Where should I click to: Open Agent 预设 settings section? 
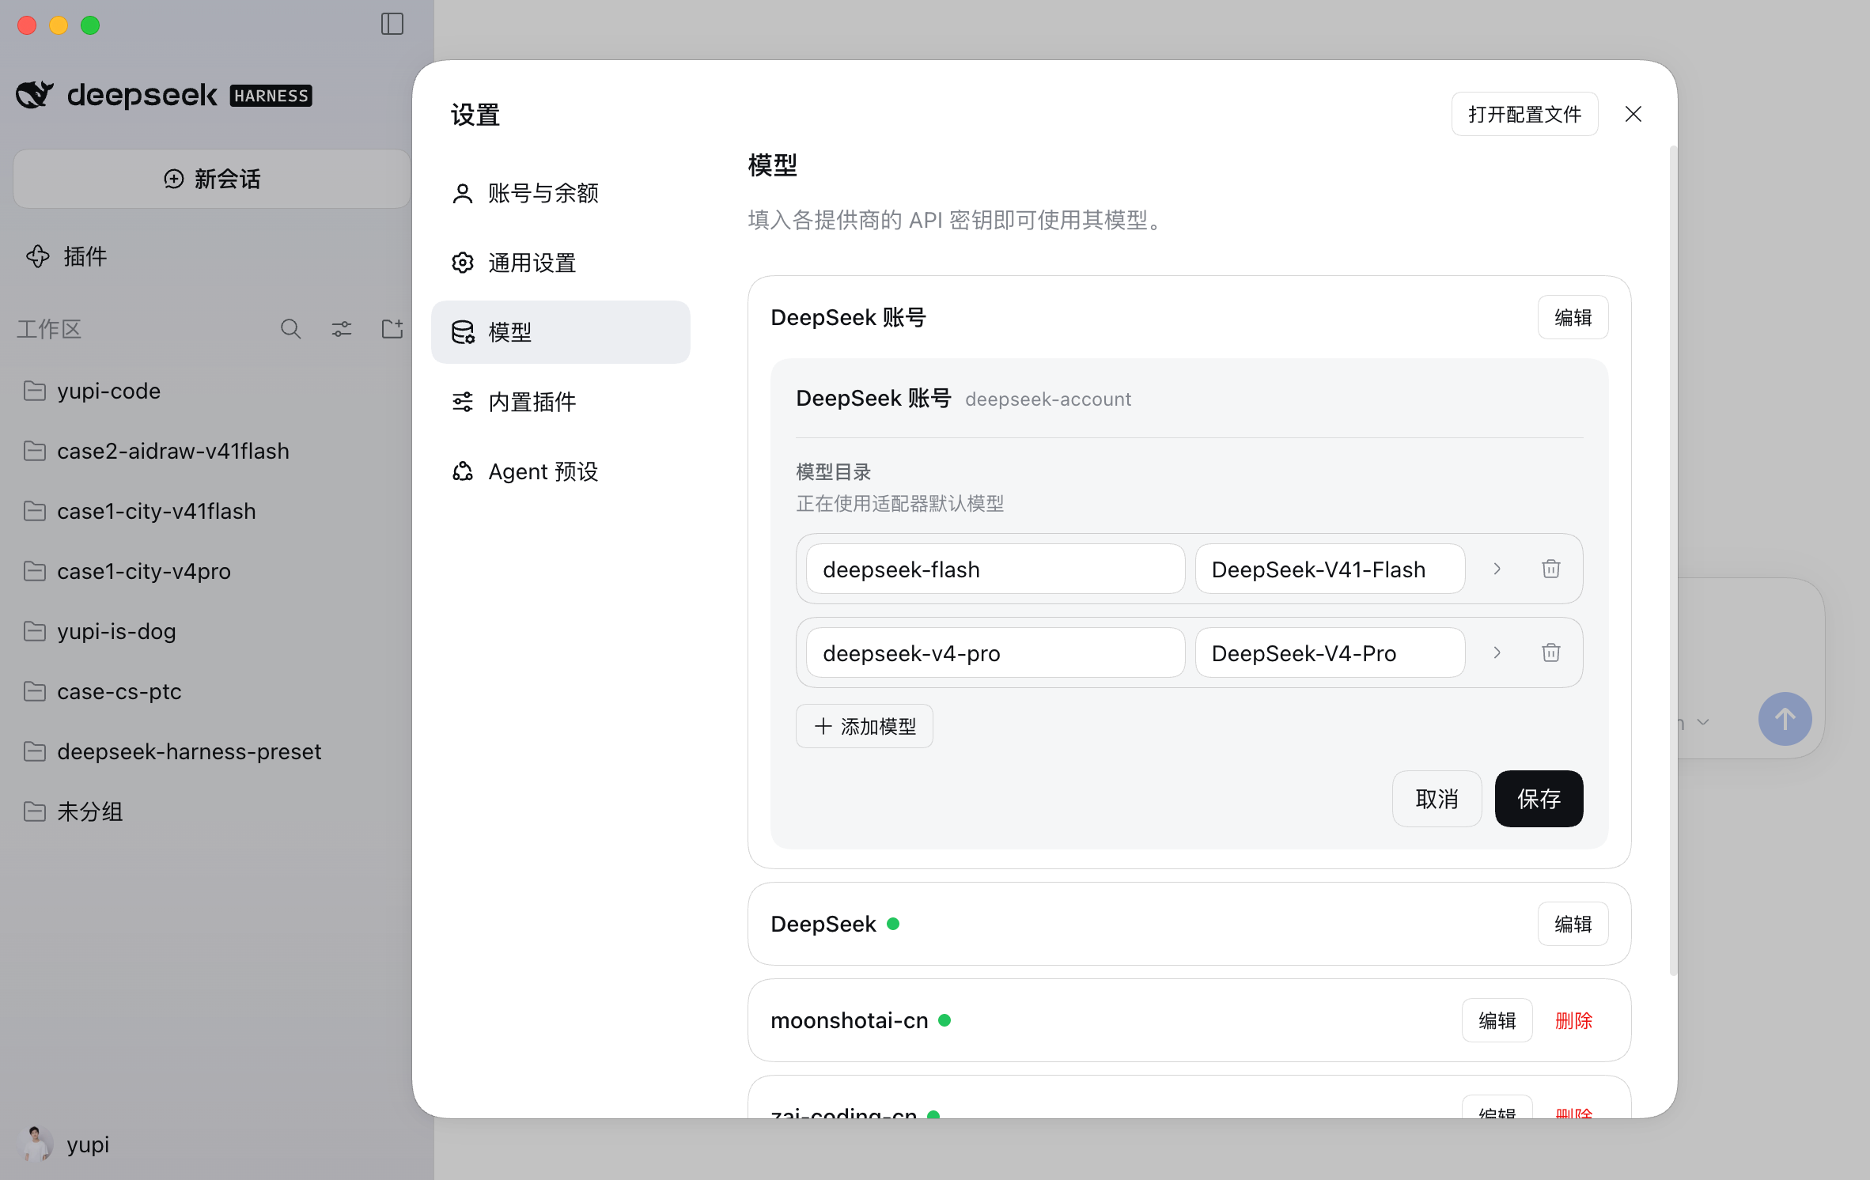pos(561,471)
